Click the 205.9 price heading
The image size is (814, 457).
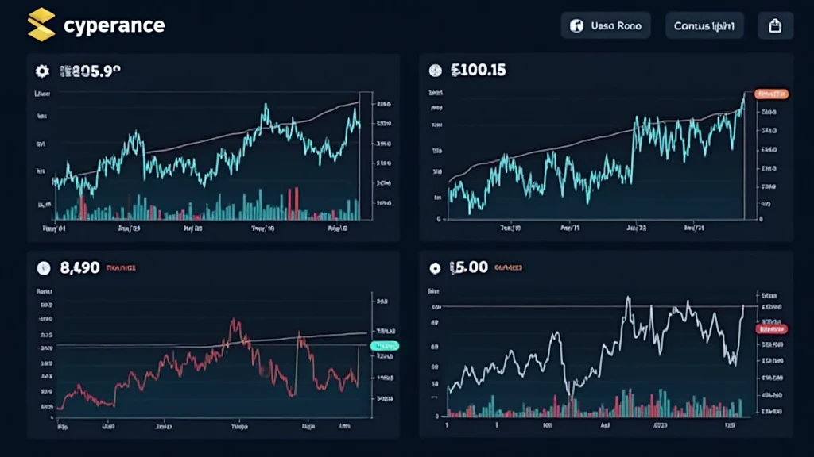click(x=89, y=71)
